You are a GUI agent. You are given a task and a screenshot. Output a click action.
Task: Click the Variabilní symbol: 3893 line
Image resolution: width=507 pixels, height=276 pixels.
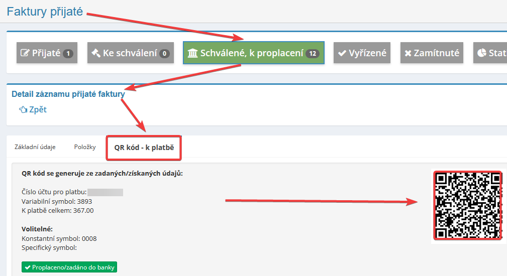pyautogui.click(x=57, y=201)
